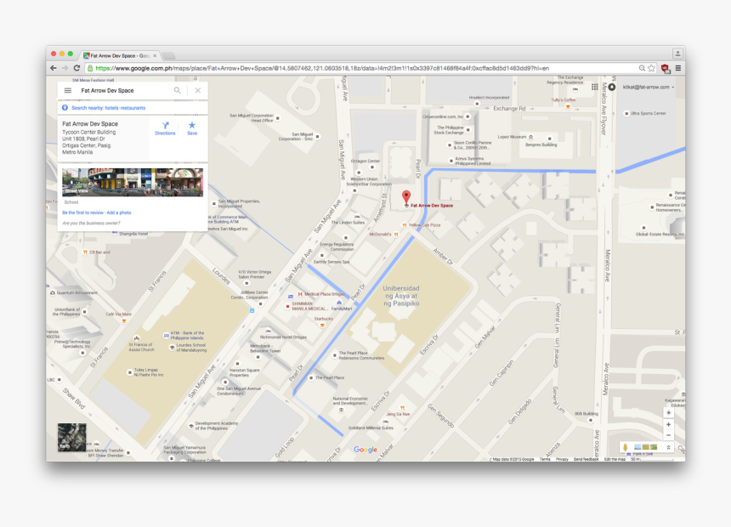Select the Fat Arrow Dev Space browser tab
The image size is (731, 527).
120,55
